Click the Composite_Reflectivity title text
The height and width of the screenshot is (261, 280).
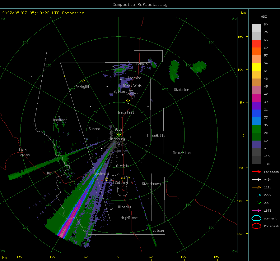tap(140, 5)
